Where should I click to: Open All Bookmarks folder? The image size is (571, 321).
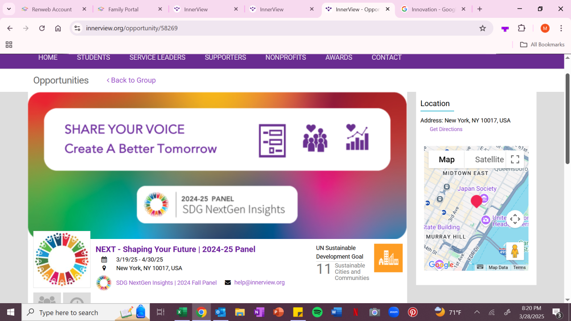tap(542, 45)
